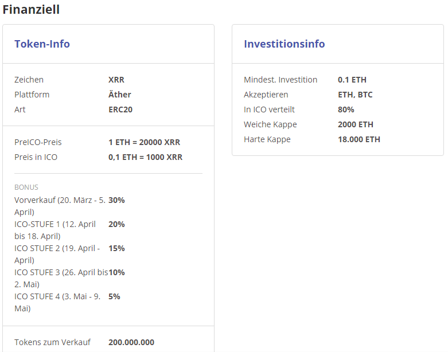
Task: Click the Mindest. Investition 0.1 ETH value
Action: pyautogui.click(x=352, y=80)
